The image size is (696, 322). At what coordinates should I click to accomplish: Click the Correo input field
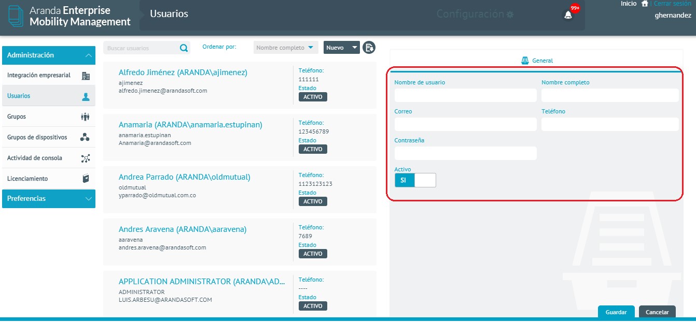466,124
